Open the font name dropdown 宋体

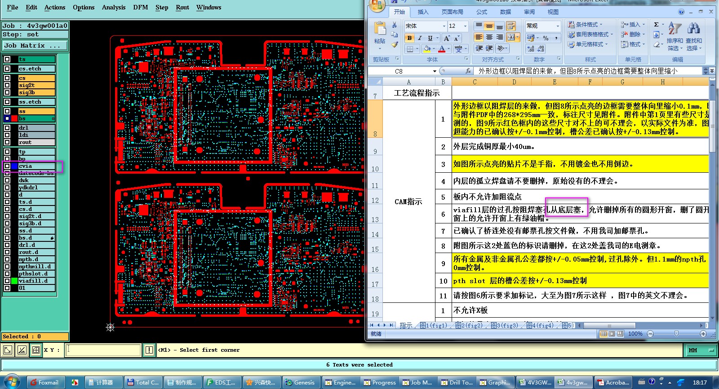[x=444, y=26]
